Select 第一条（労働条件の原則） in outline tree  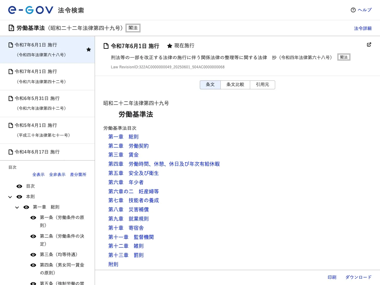pyautogui.click(x=62, y=221)
